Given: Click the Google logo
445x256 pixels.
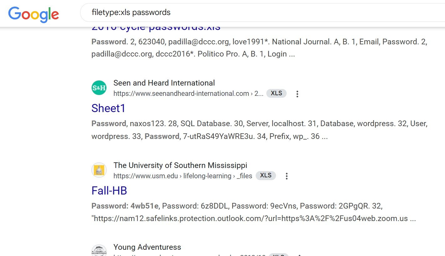Looking at the screenshot, I should pos(33,14).
